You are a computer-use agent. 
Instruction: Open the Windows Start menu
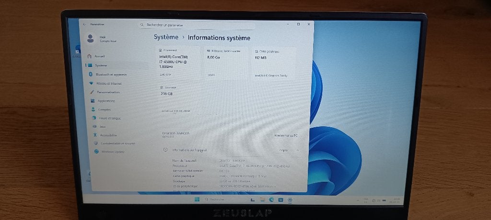click(x=197, y=199)
